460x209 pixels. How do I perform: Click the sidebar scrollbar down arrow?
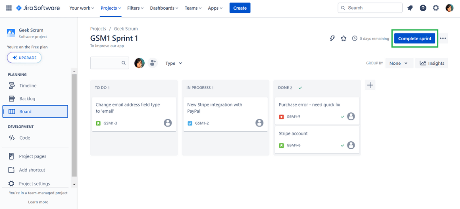tap(74, 184)
